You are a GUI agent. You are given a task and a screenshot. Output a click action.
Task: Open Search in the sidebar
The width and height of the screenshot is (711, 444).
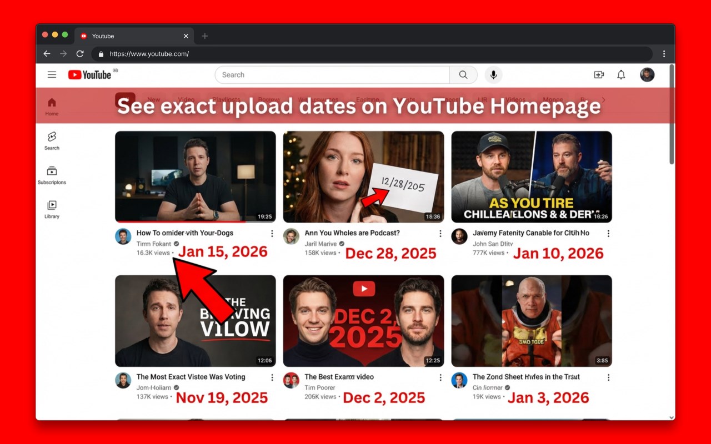tap(52, 141)
